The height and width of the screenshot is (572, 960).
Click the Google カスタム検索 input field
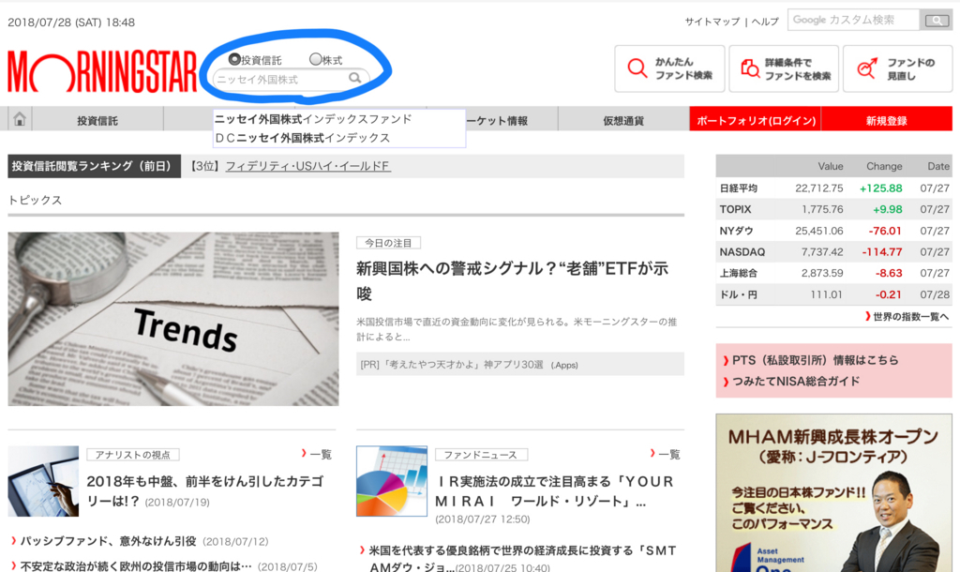tap(853, 21)
